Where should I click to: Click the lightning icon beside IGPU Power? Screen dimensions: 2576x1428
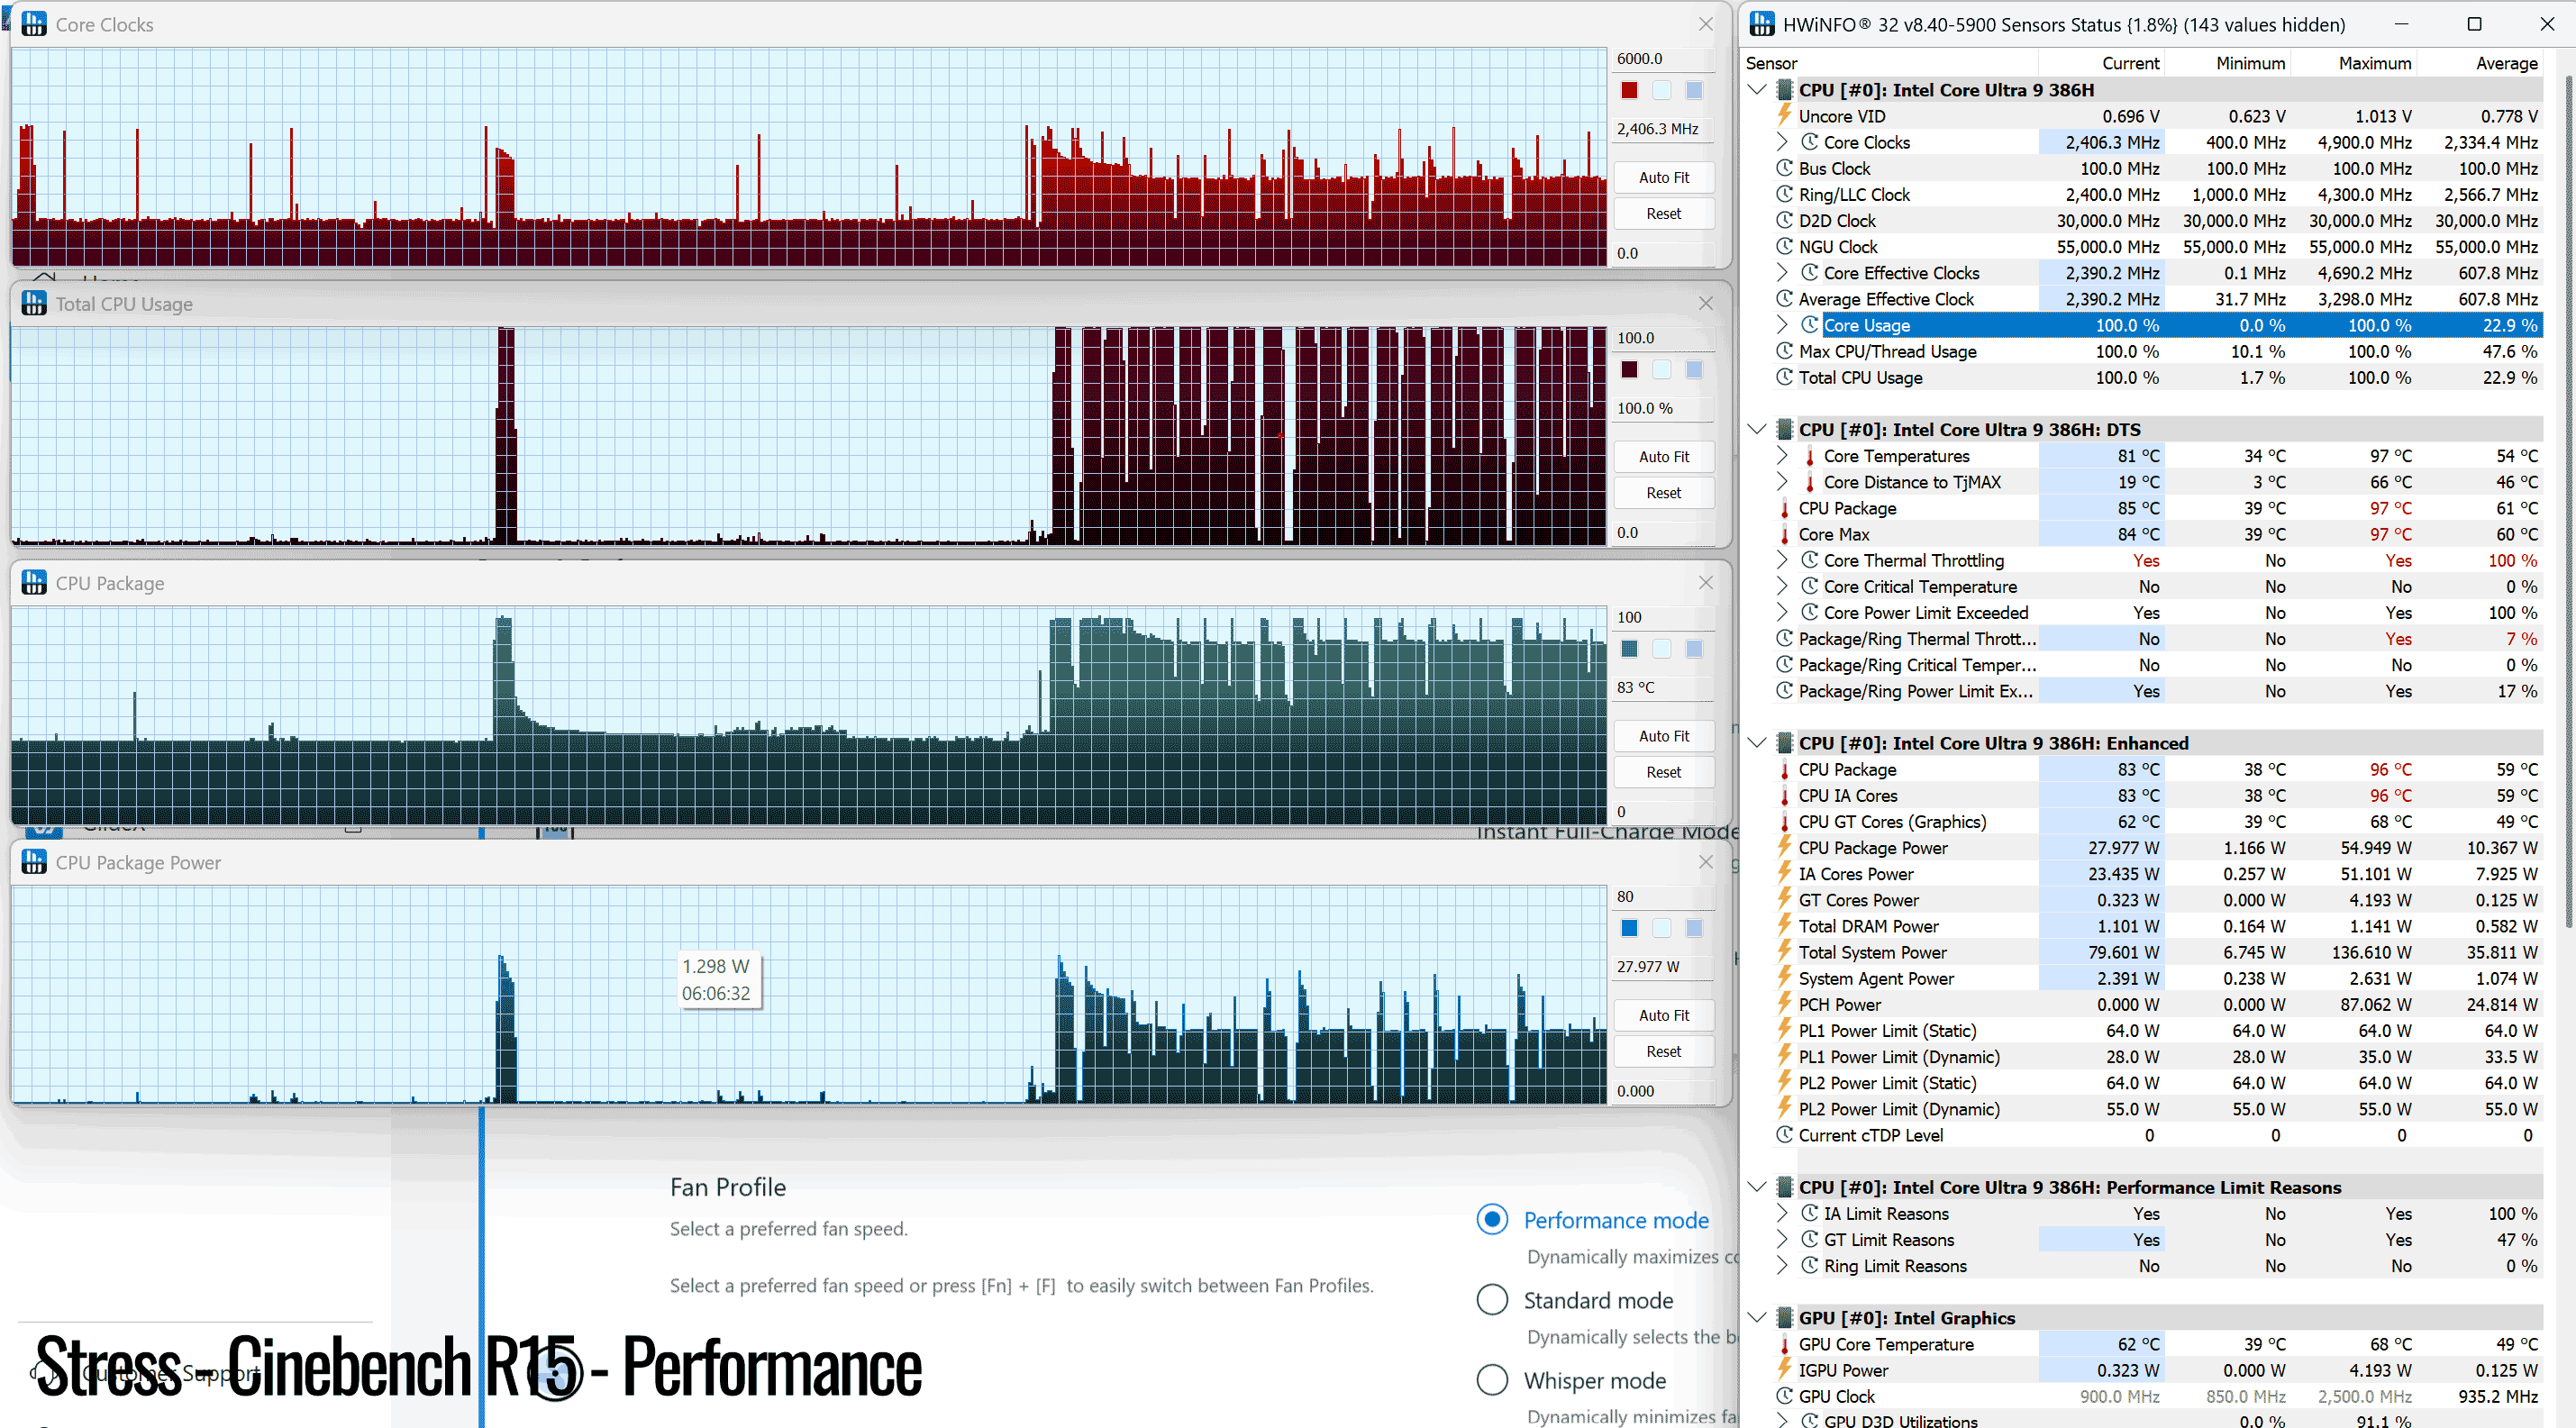(1784, 1370)
